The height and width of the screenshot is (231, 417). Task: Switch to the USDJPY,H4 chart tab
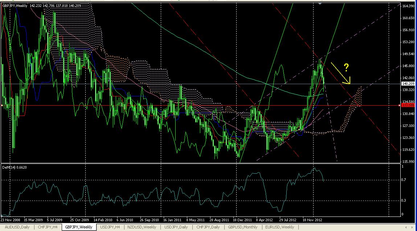click(x=110, y=227)
